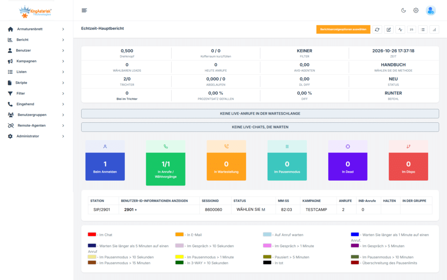Click the person icon above Beim Anmelden

click(x=105, y=147)
